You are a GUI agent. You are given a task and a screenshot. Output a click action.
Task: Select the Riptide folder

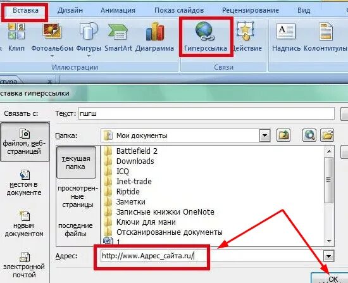click(x=121, y=191)
